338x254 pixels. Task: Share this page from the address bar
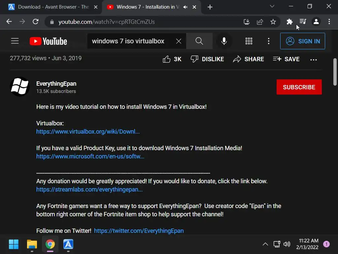(260, 21)
